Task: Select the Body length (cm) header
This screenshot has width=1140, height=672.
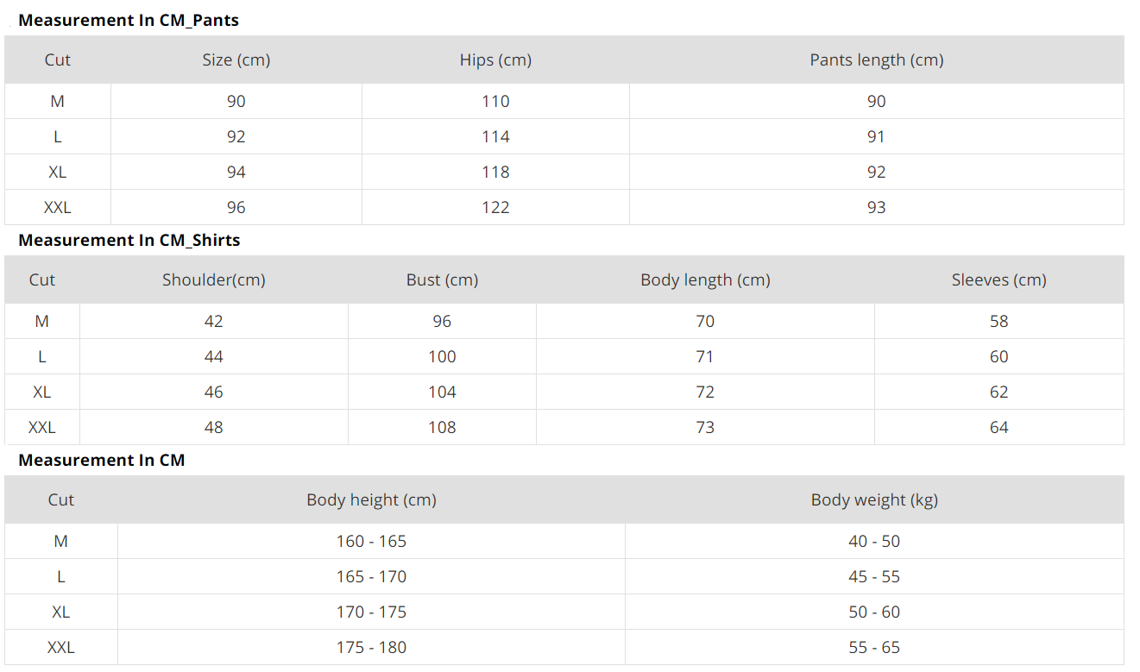Action: pos(705,279)
